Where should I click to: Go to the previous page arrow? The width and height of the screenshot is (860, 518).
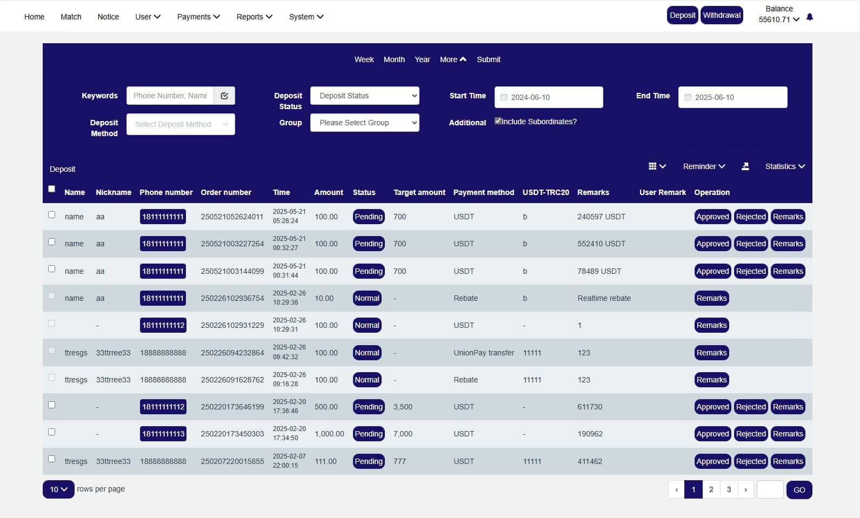tap(676, 489)
